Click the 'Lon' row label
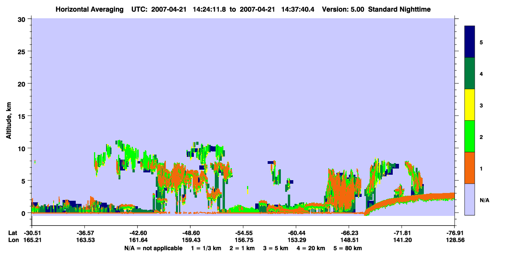The height and width of the screenshot is (259, 505). coord(13,240)
